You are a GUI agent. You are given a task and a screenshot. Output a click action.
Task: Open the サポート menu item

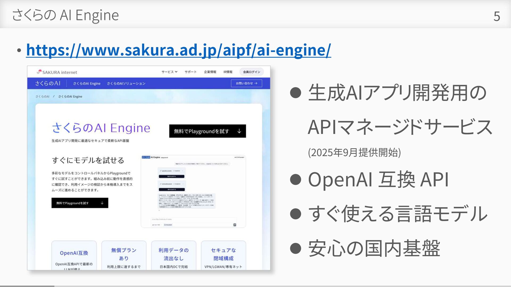[191, 72]
